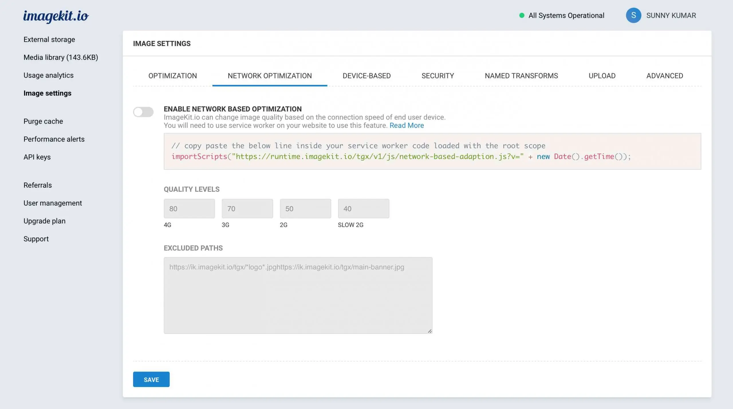Click the Slow 2G quality field
733x409 pixels.
coord(364,209)
